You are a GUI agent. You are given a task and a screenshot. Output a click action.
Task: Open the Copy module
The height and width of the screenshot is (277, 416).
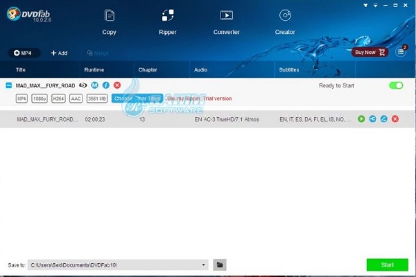coord(109,22)
